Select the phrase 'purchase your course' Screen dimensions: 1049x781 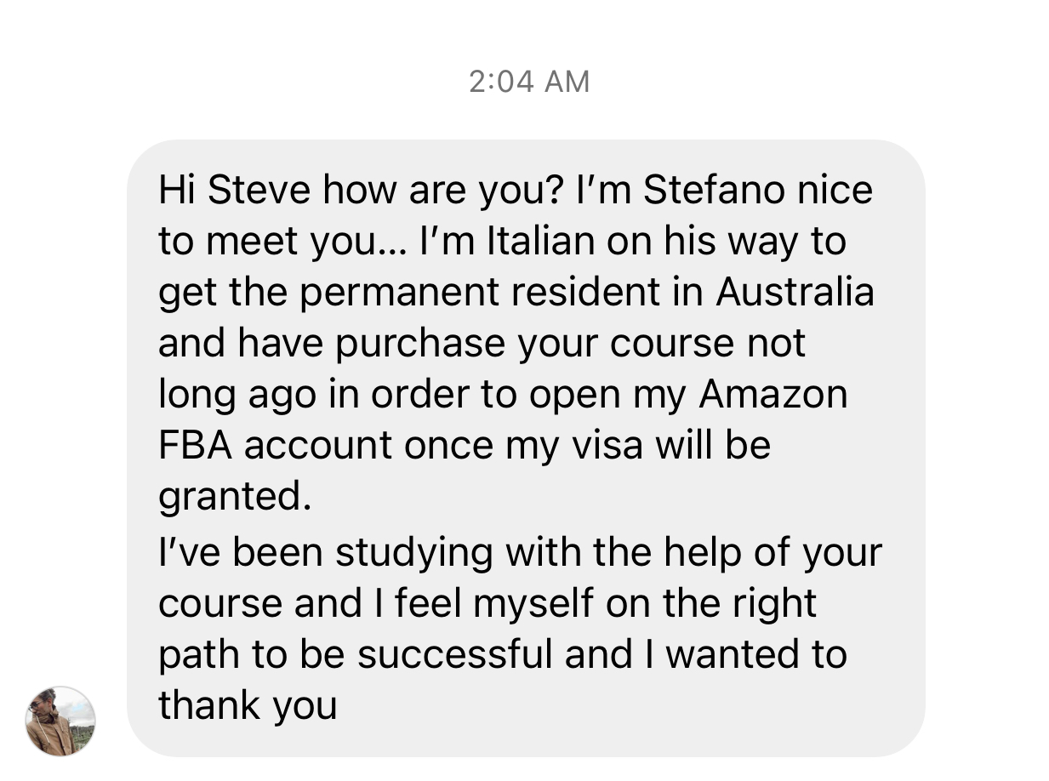535,345
